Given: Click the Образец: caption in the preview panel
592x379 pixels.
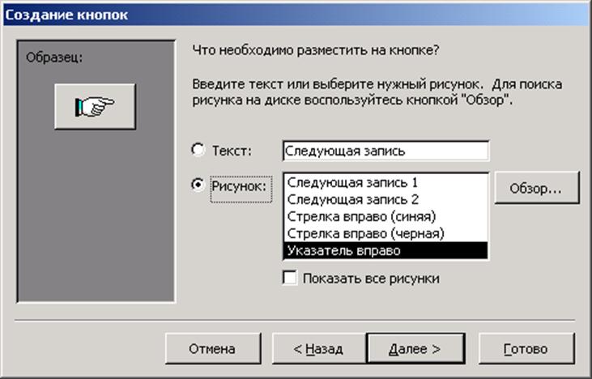Looking at the screenshot, I should pos(54,57).
